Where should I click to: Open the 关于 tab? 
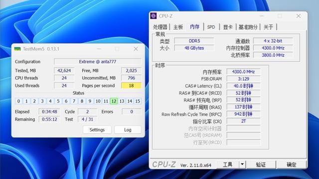pos(268,27)
